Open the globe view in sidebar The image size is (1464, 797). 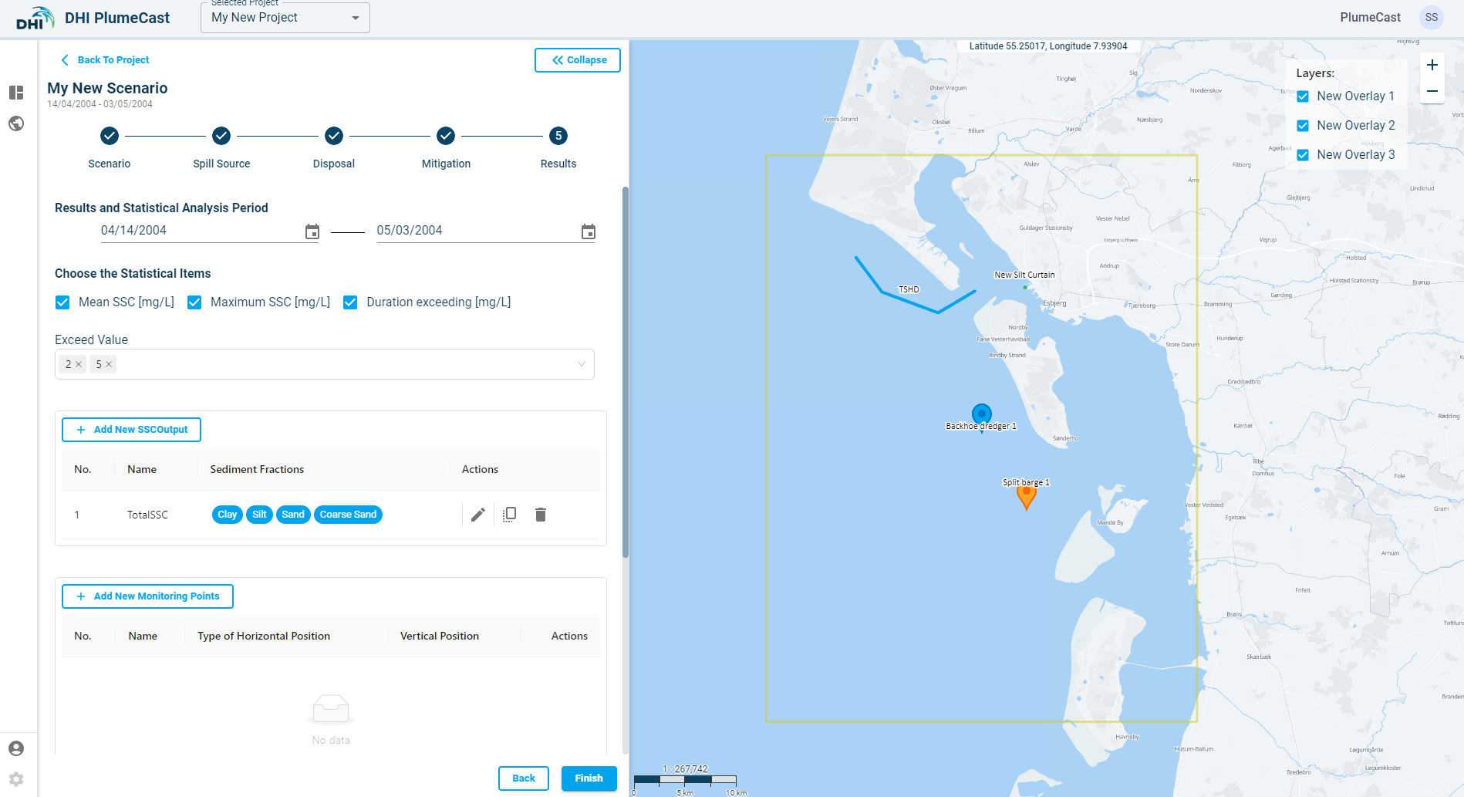click(16, 123)
